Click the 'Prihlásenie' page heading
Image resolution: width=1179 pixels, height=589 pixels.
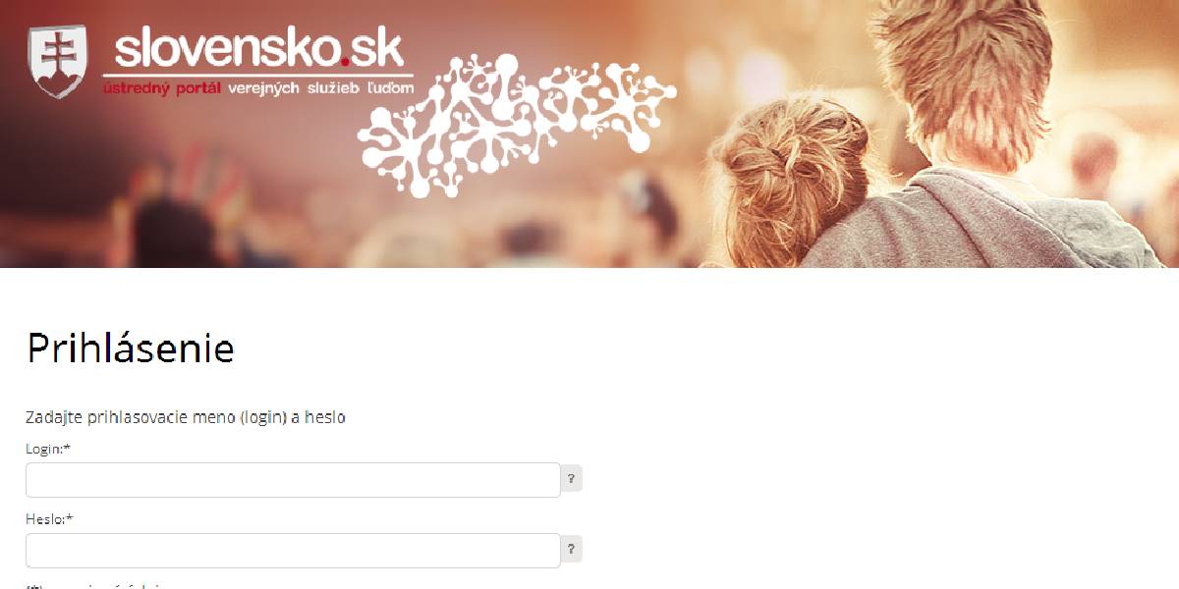130,348
